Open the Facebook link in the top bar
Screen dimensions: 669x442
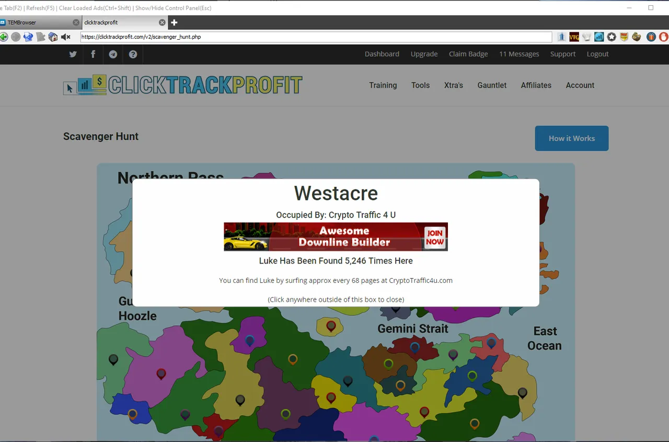tap(93, 54)
